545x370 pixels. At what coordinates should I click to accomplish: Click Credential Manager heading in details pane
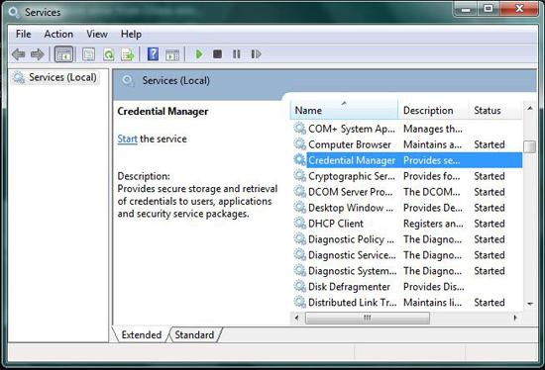(x=163, y=111)
